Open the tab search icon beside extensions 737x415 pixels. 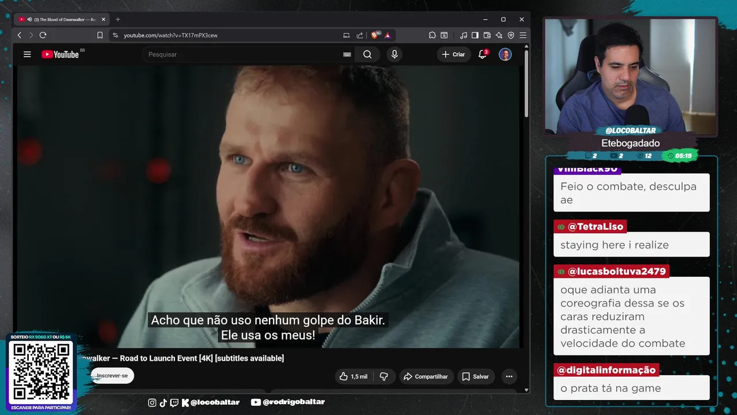point(444,35)
